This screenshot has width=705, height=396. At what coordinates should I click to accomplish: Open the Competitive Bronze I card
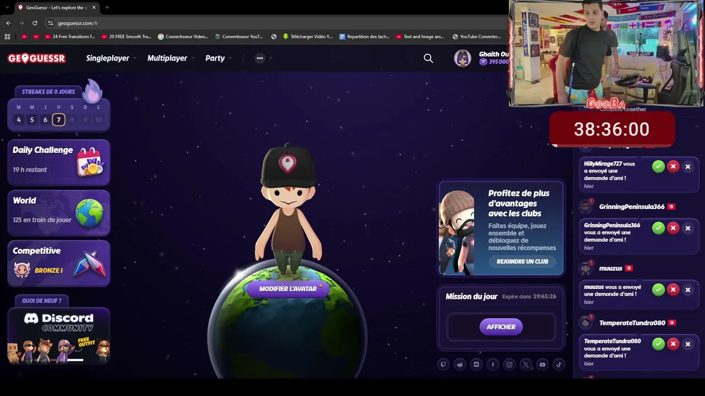coord(58,262)
